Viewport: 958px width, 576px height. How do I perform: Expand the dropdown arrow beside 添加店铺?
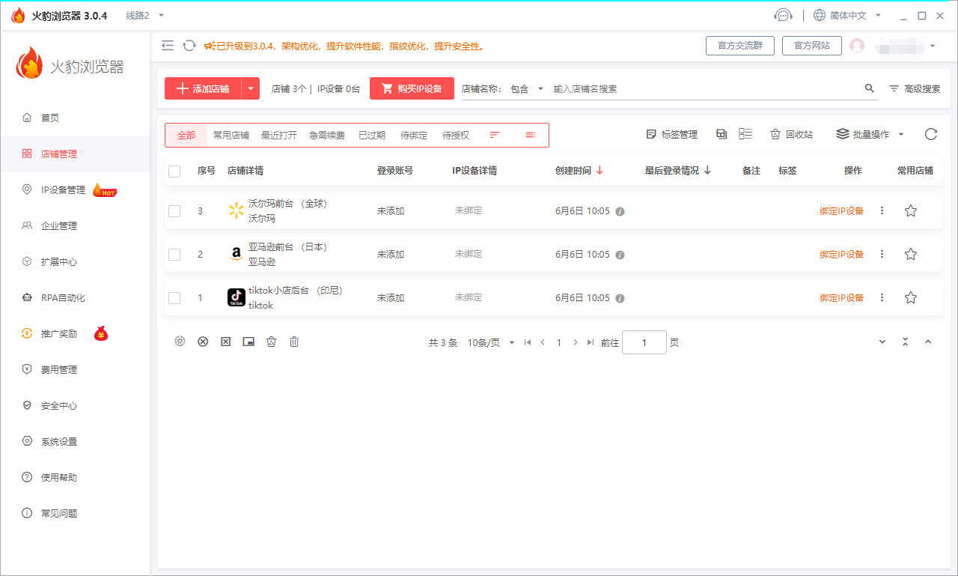(x=251, y=88)
